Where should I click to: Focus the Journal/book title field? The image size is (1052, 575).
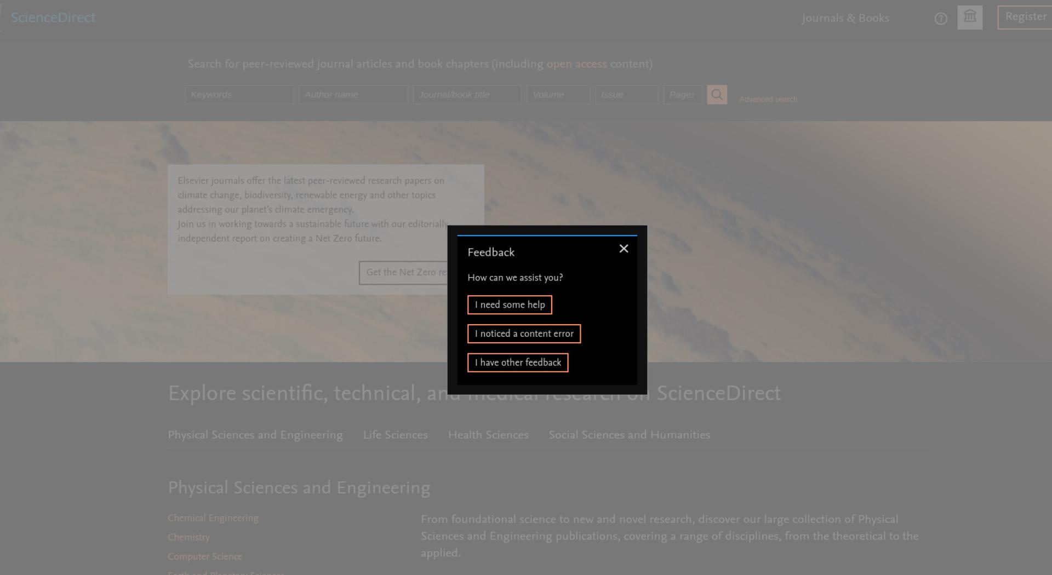click(467, 95)
